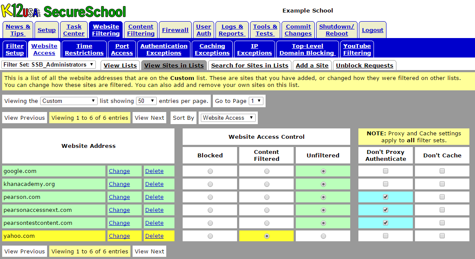The height and width of the screenshot is (259, 475).
Task: Open Sort By Website Access dropdown
Action: click(x=228, y=118)
